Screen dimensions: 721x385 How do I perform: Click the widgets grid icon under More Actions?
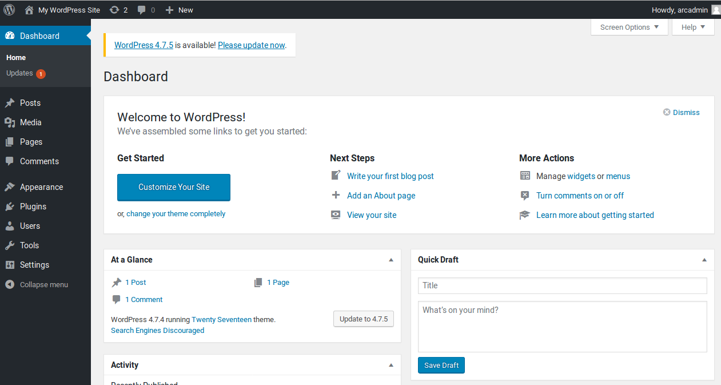pyautogui.click(x=525, y=176)
